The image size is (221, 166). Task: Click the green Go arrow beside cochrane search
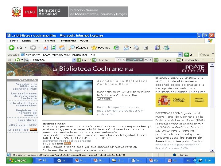click(79, 60)
